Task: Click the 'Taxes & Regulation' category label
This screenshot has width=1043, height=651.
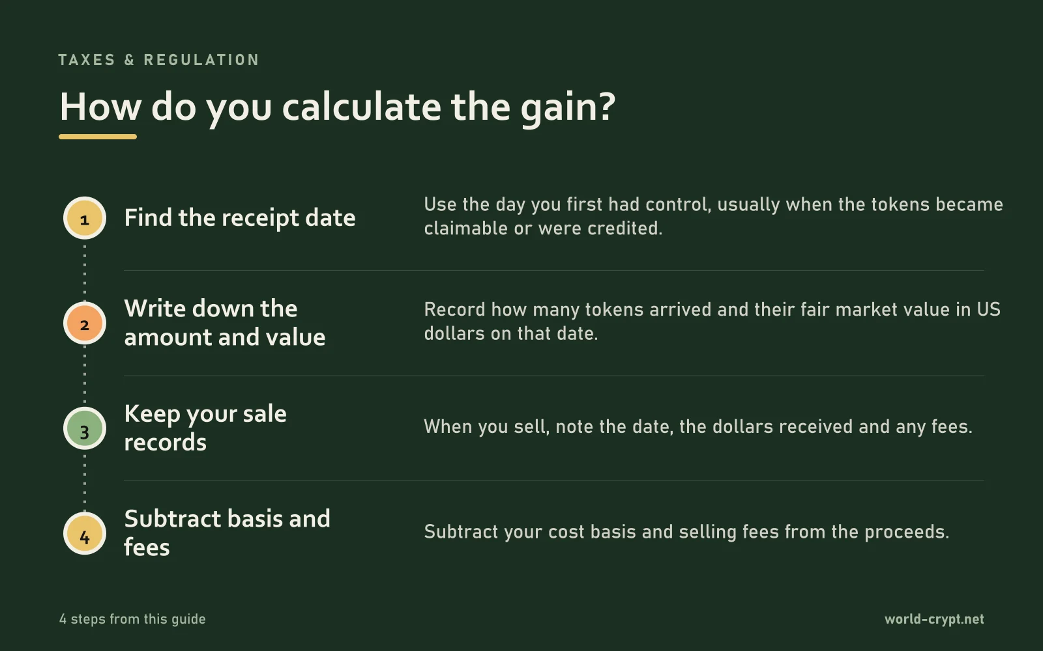Action: [158, 60]
